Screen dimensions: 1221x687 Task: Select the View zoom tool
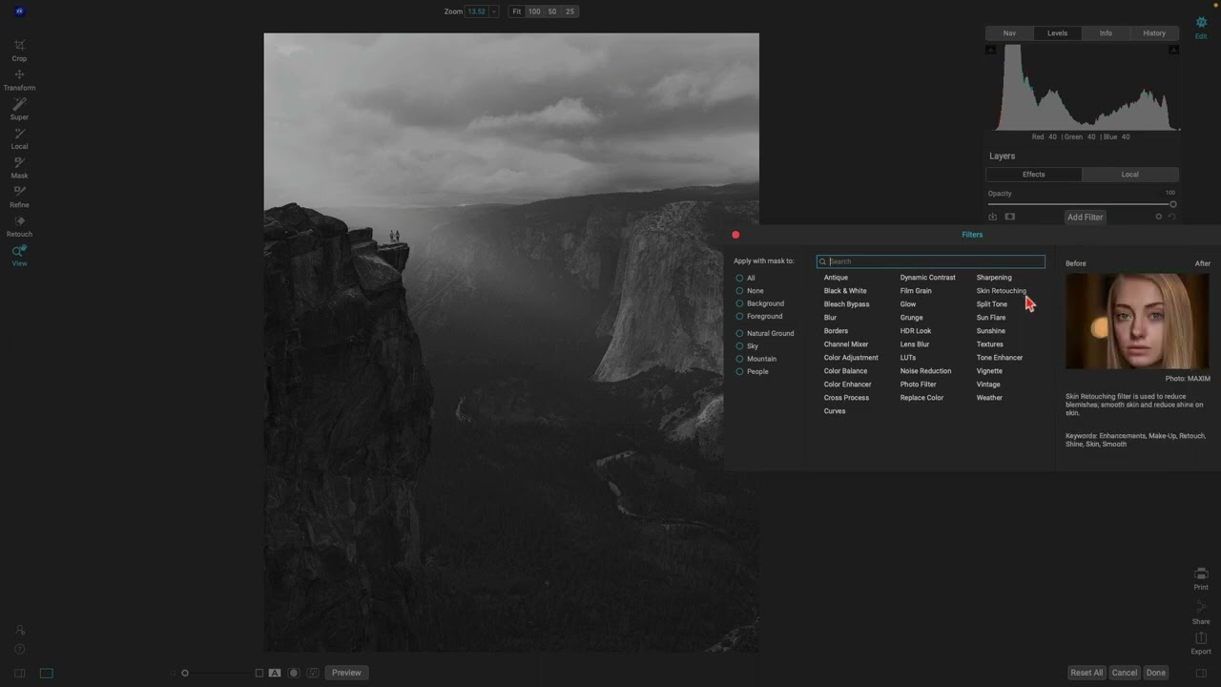pos(19,256)
